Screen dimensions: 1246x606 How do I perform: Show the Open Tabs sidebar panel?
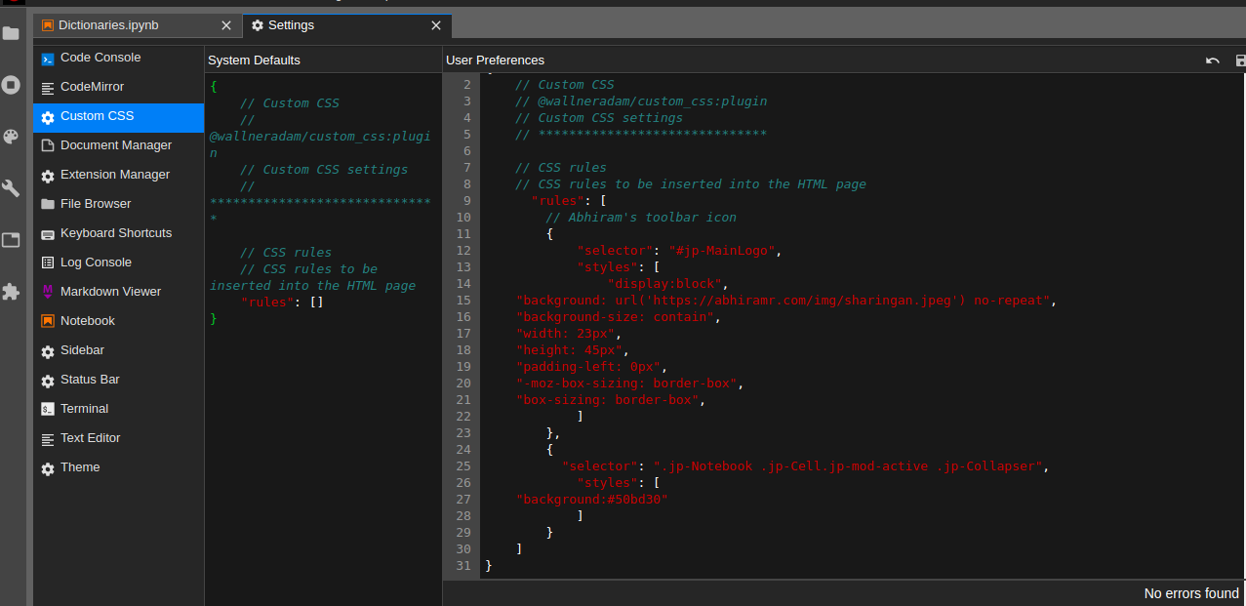coord(11,240)
